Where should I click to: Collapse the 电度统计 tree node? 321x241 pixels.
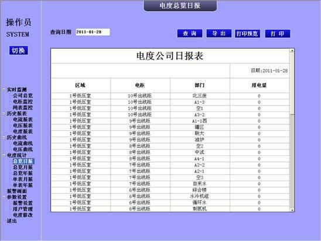pos(4,155)
